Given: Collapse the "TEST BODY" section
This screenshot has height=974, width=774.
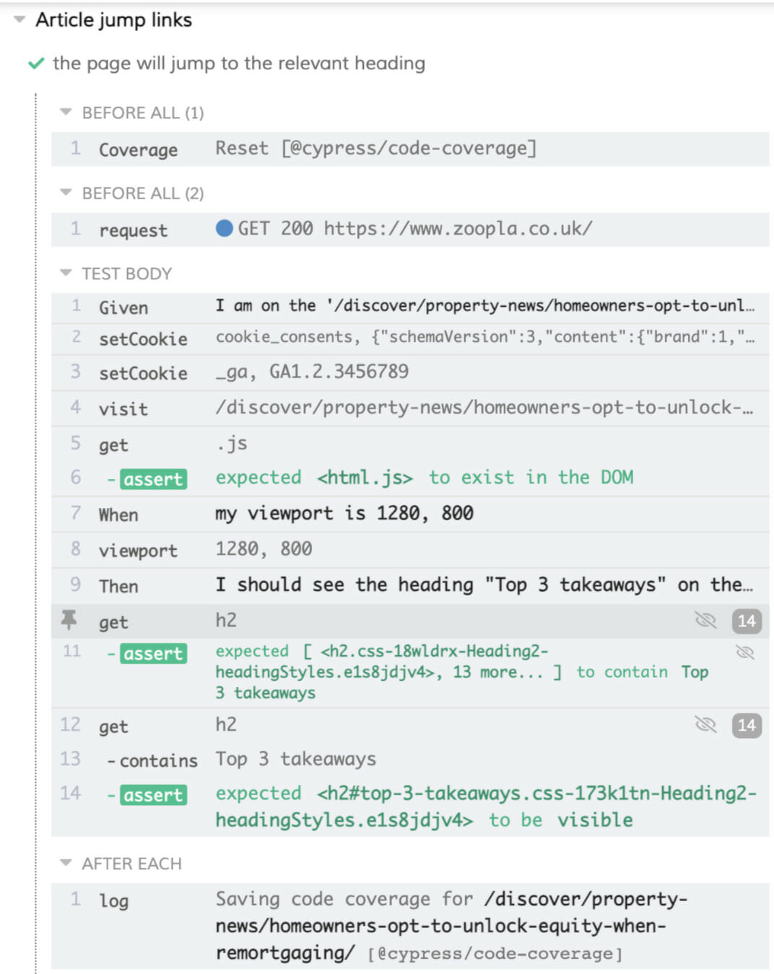Looking at the screenshot, I should (66, 273).
